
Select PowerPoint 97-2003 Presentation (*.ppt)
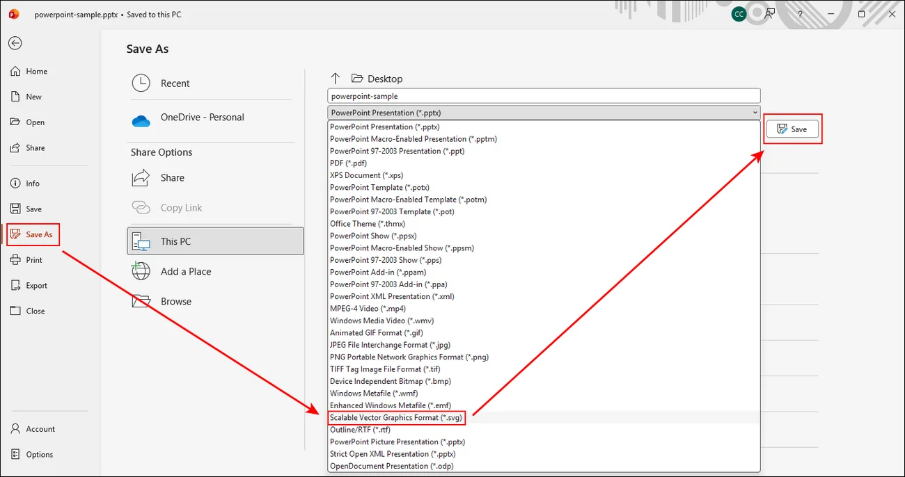pos(544,151)
